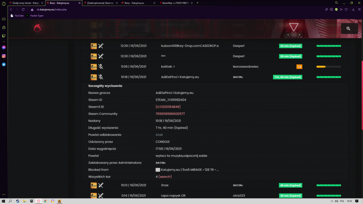Open the Hacker Typer bookmark
Viewport: 363px width, 204px height.
[35, 16]
